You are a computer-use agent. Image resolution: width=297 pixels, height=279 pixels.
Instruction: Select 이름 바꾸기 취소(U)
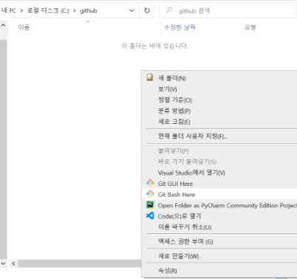pyautogui.click(x=220, y=226)
